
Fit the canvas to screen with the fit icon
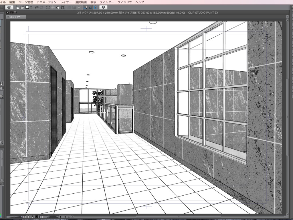(37, 217)
